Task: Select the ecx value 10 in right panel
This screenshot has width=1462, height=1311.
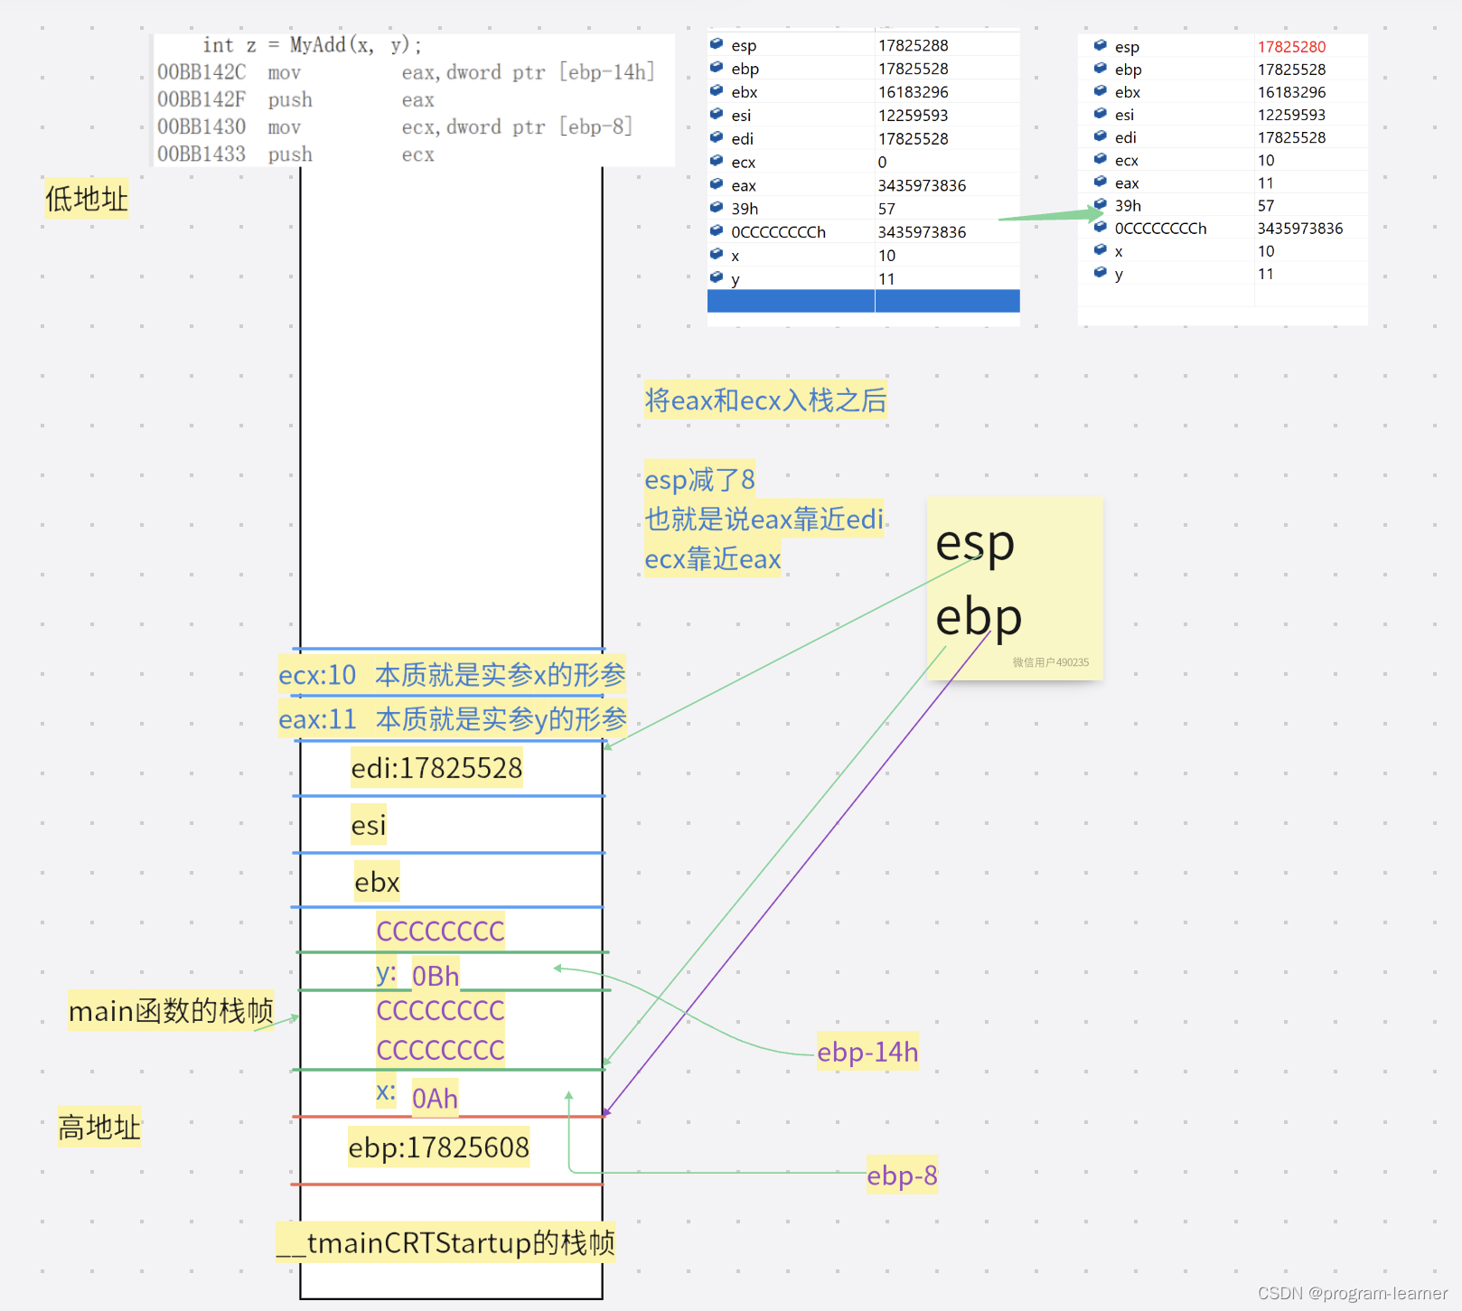Action: (x=1265, y=160)
